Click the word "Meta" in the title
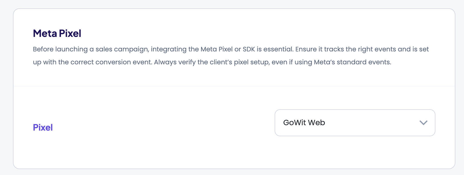Viewport: 464px width, 175px height. pos(45,33)
